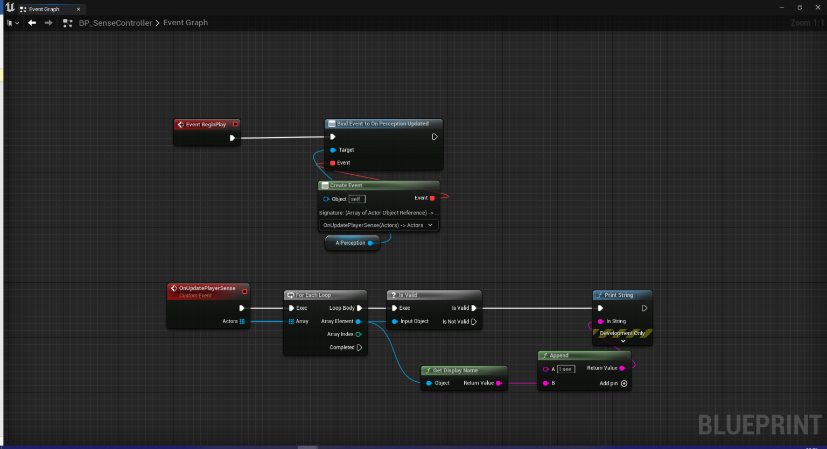Click the function icon on the Append node header
Image resolution: width=827 pixels, height=449 pixels.
[x=544, y=355]
